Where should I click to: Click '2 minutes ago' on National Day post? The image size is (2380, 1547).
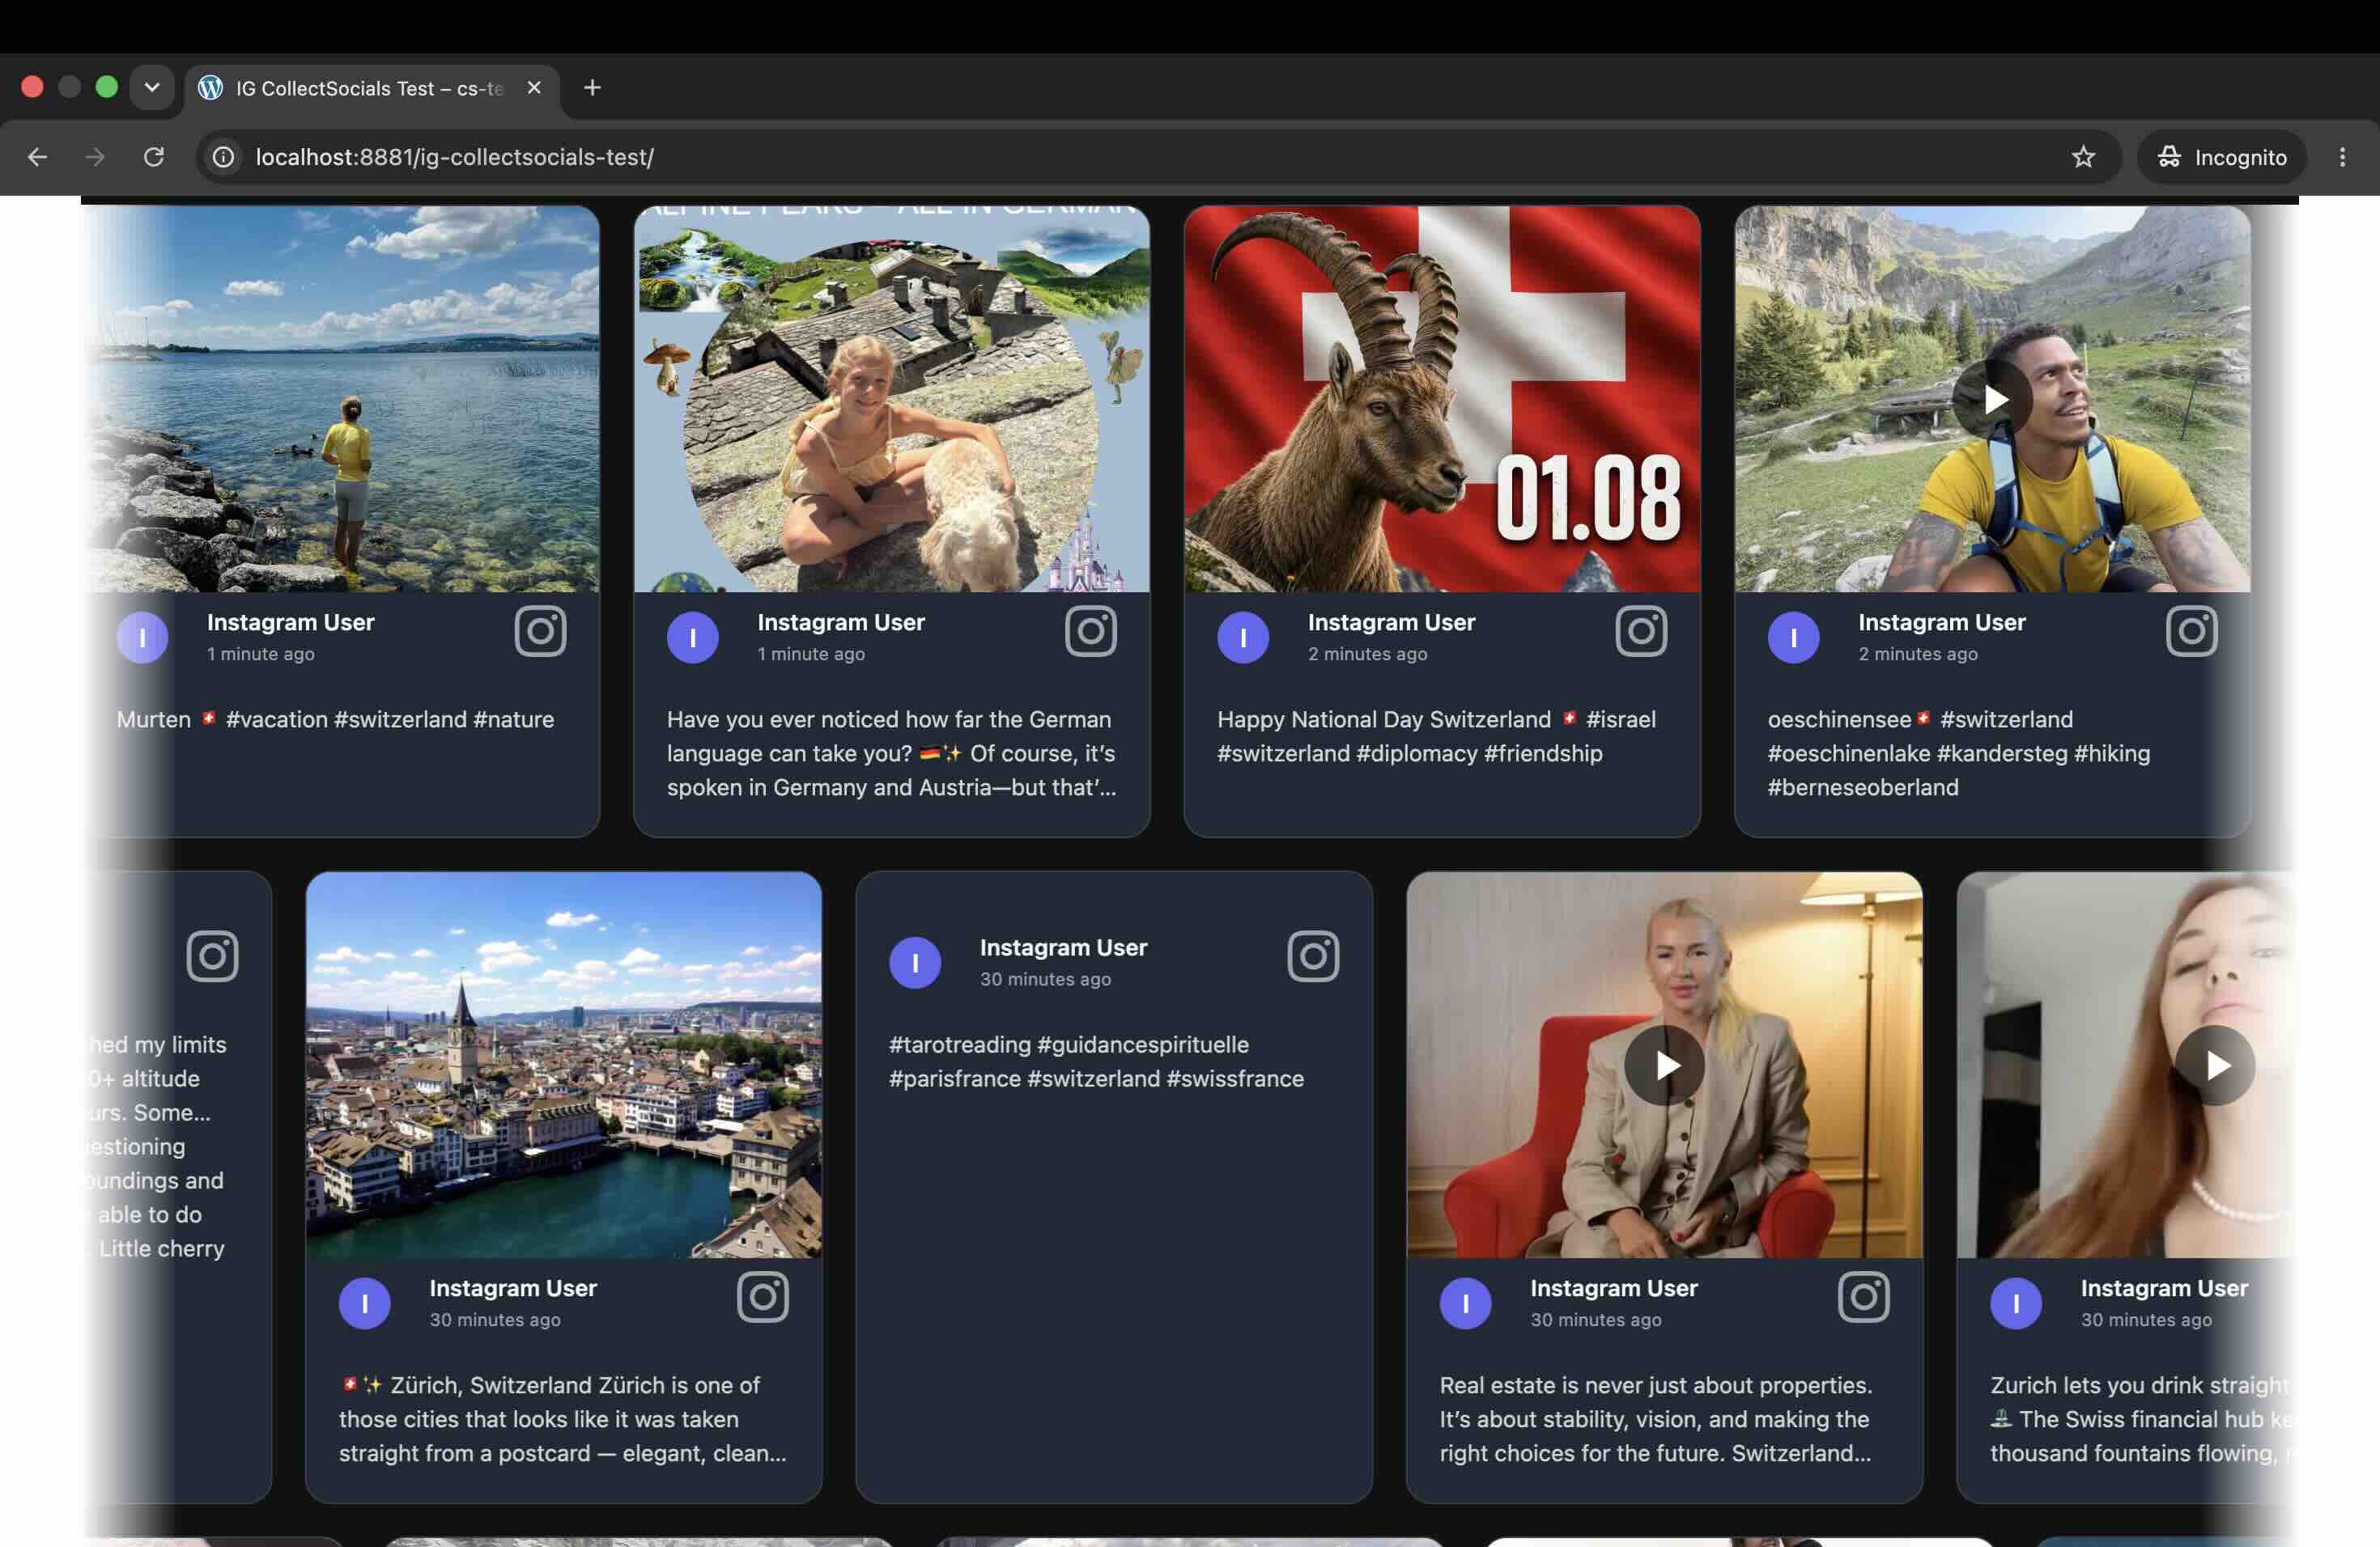[1367, 655]
